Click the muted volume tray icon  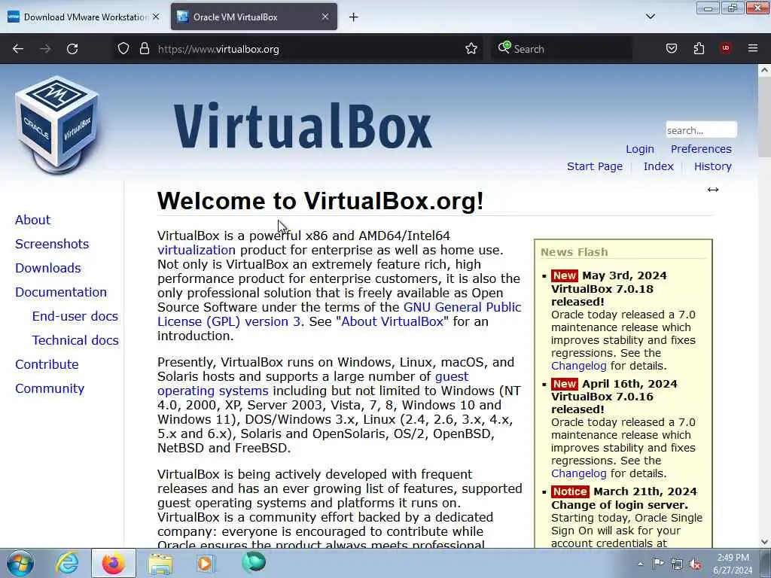695,564
